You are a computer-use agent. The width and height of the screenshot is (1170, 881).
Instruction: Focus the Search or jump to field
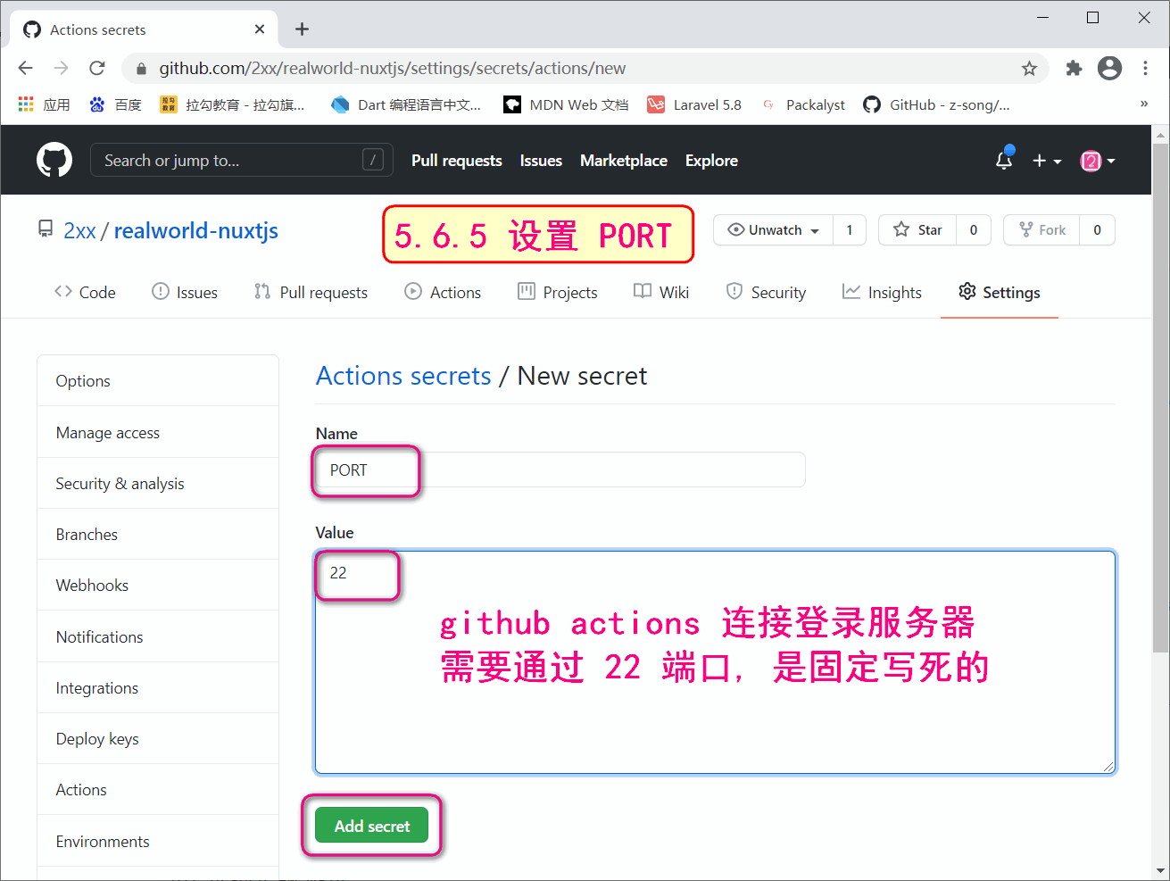[241, 161]
